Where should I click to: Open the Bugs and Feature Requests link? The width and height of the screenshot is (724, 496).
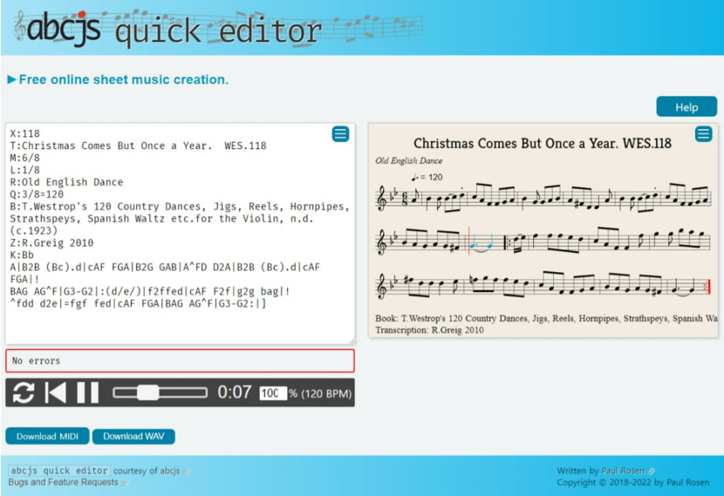click(x=65, y=482)
